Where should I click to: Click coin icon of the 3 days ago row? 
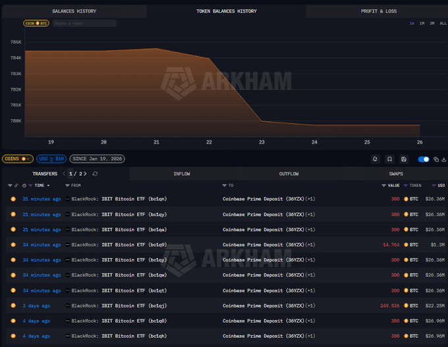tap(13, 306)
